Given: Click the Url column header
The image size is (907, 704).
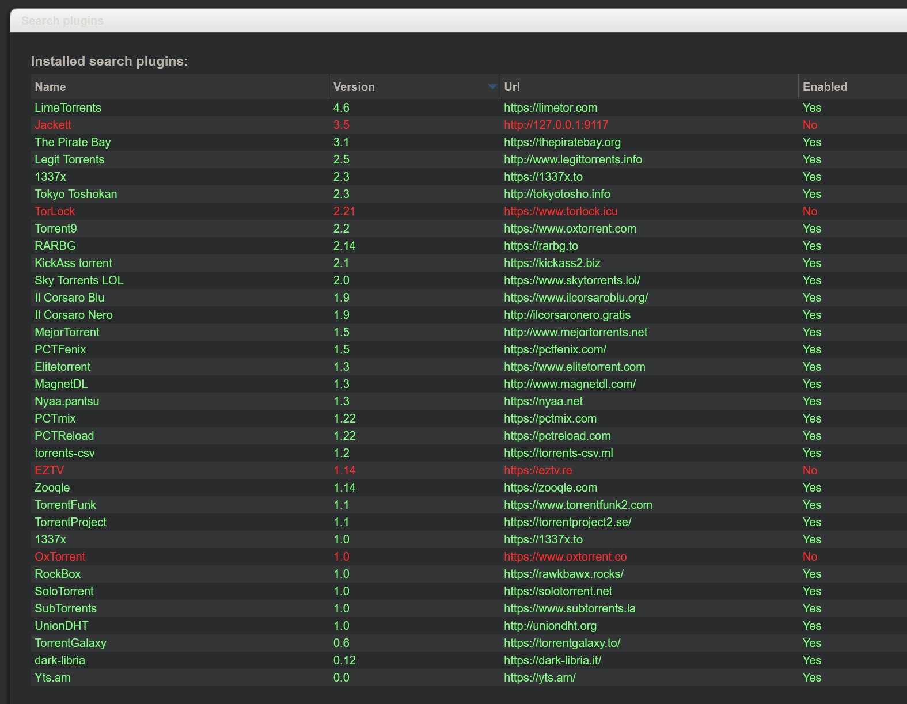Looking at the screenshot, I should pos(511,87).
